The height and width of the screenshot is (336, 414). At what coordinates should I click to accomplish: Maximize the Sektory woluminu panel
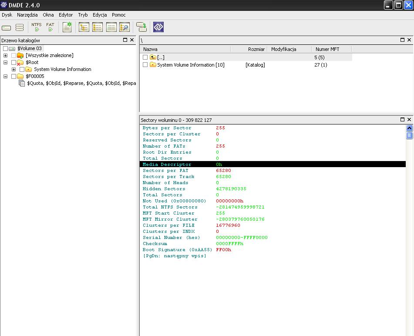[x=402, y=120]
